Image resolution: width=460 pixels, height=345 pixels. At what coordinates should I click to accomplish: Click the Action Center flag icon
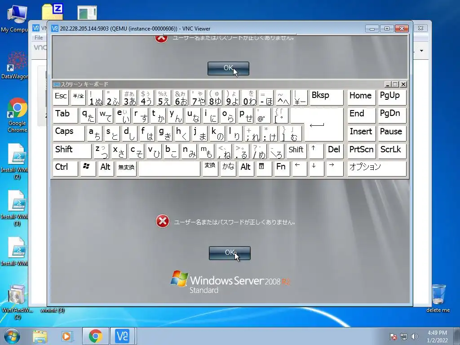pos(393,336)
